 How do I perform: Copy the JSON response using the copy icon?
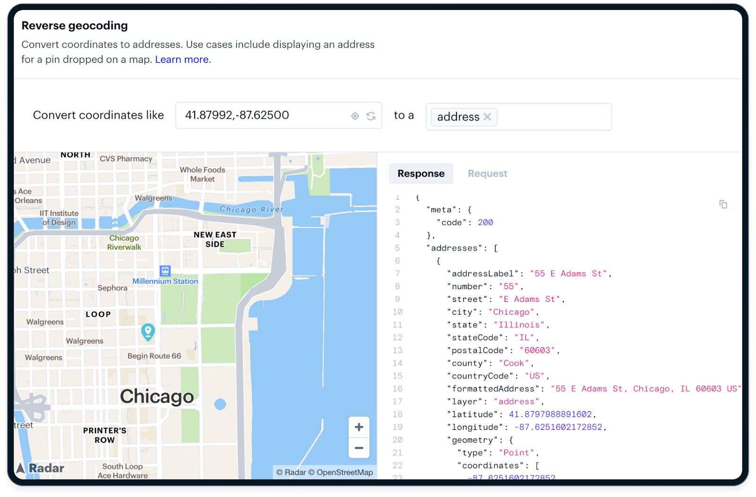point(723,204)
